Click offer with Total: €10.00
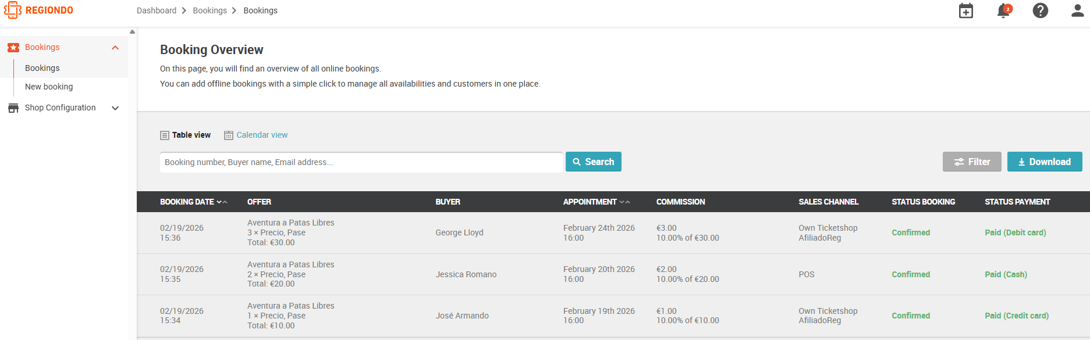 [x=290, y=316]
